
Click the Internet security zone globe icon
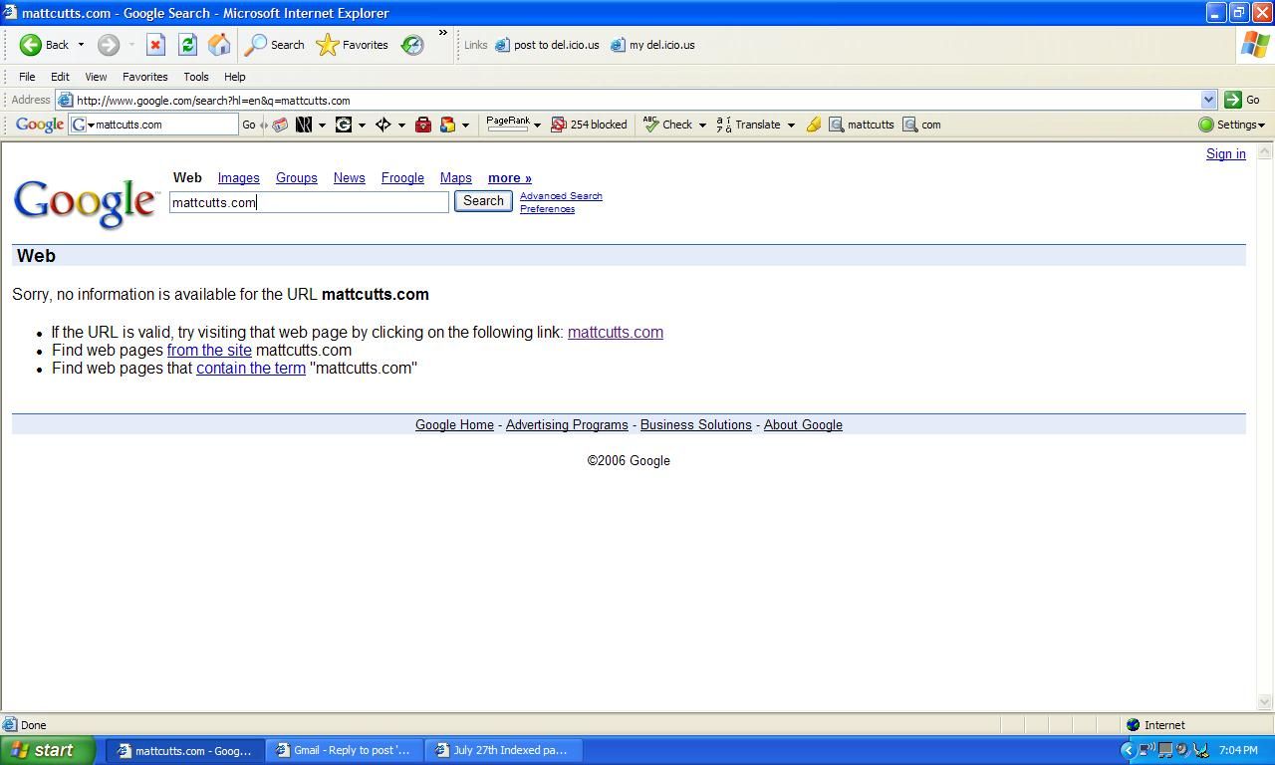coord(1133,725)
